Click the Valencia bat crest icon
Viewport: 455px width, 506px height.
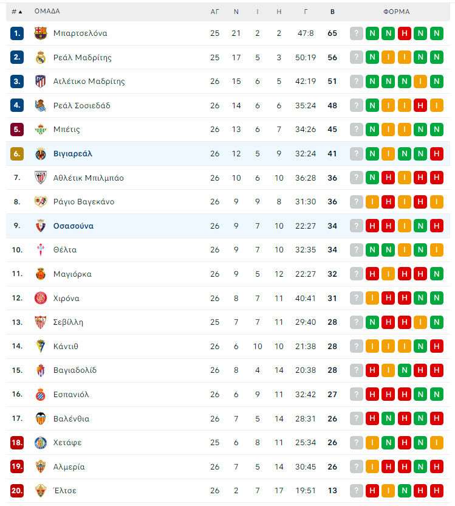(41, 418)
